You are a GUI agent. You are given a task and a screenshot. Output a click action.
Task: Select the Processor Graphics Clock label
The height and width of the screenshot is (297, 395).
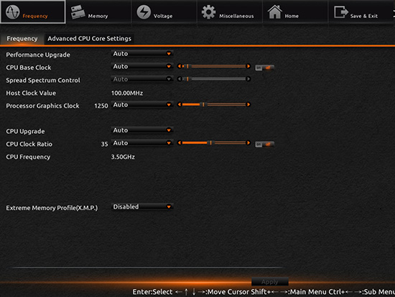click(42, 106)
